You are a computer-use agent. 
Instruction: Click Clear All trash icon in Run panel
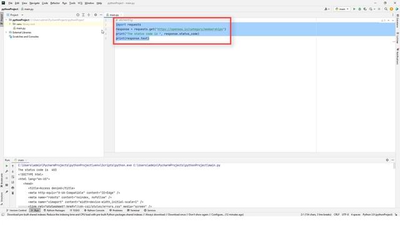pos(12,193)
